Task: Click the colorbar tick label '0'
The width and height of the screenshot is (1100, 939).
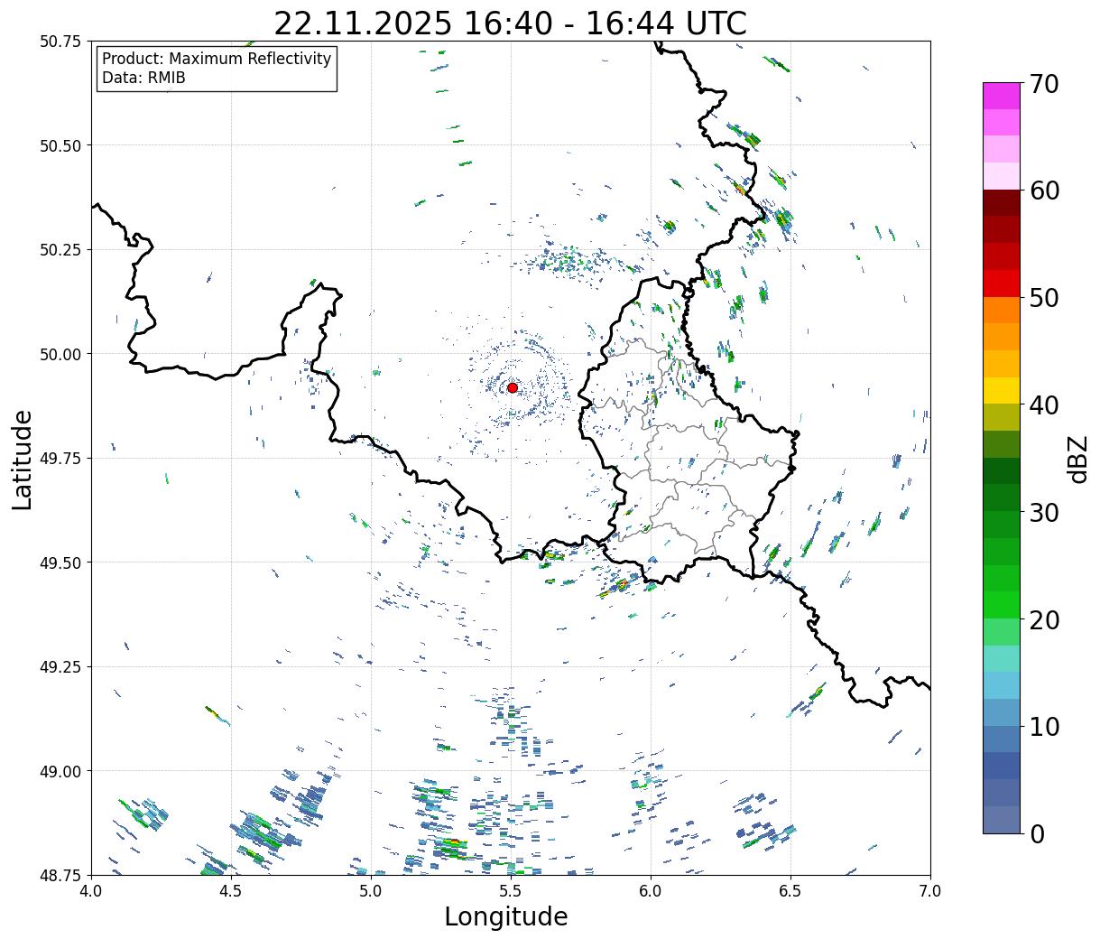Action: coord(1037,833)
